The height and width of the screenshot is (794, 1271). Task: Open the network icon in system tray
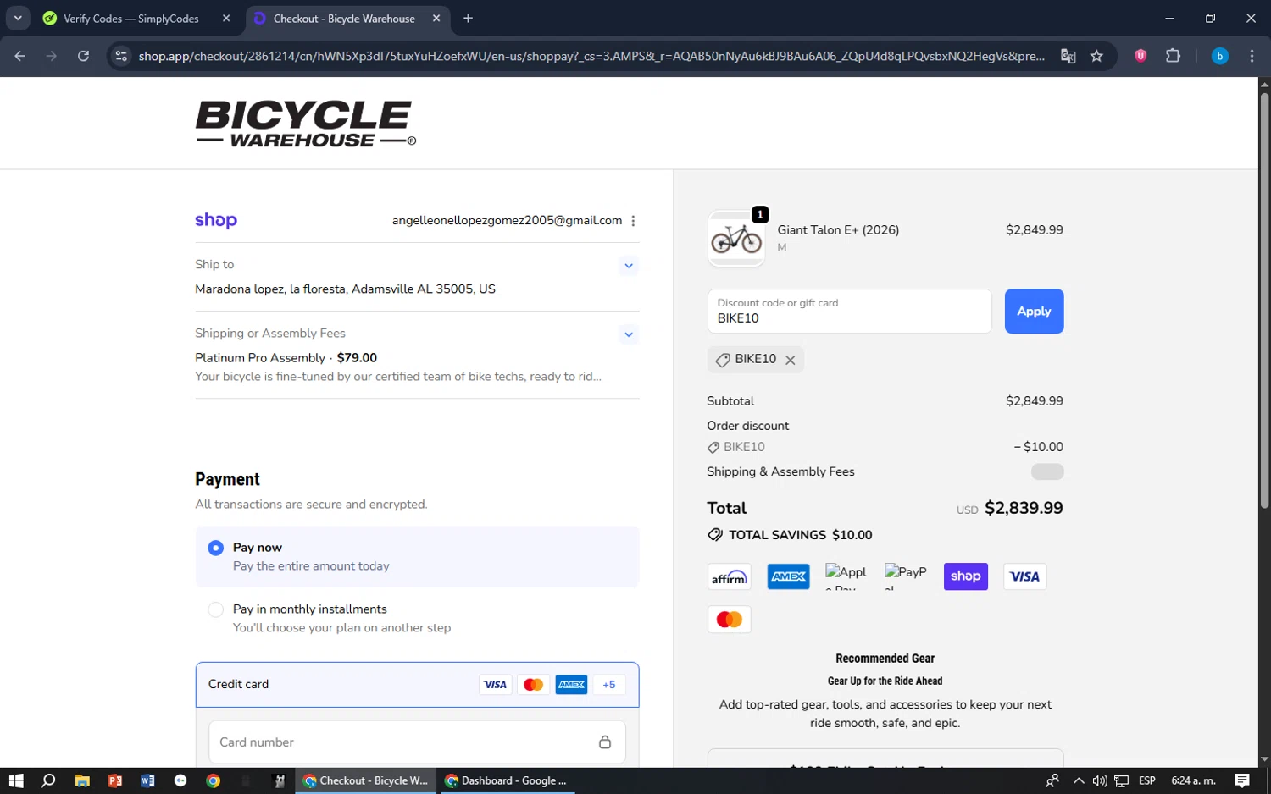[1121, 780]
